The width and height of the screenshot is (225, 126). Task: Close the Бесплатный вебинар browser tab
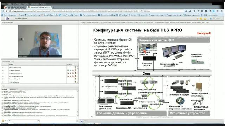50,7
